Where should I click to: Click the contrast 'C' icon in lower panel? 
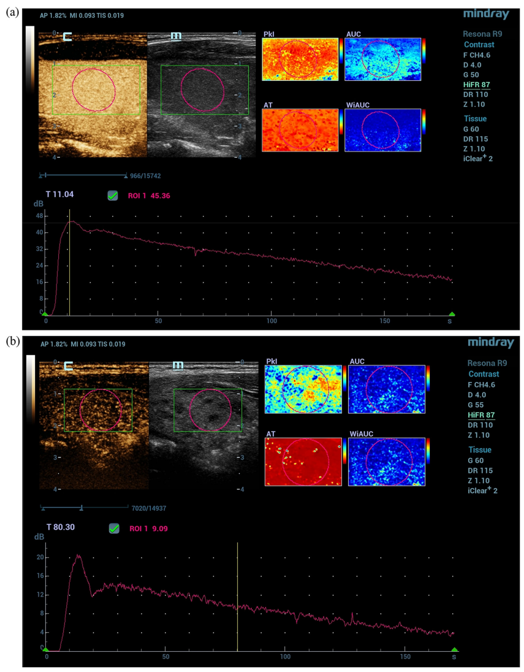(x=67, y=367)
